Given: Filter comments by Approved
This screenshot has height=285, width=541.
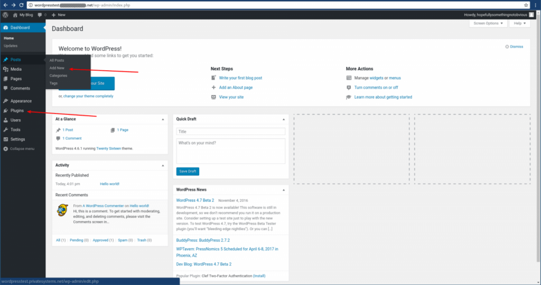Looking at the screenshot, I should 100,240.
